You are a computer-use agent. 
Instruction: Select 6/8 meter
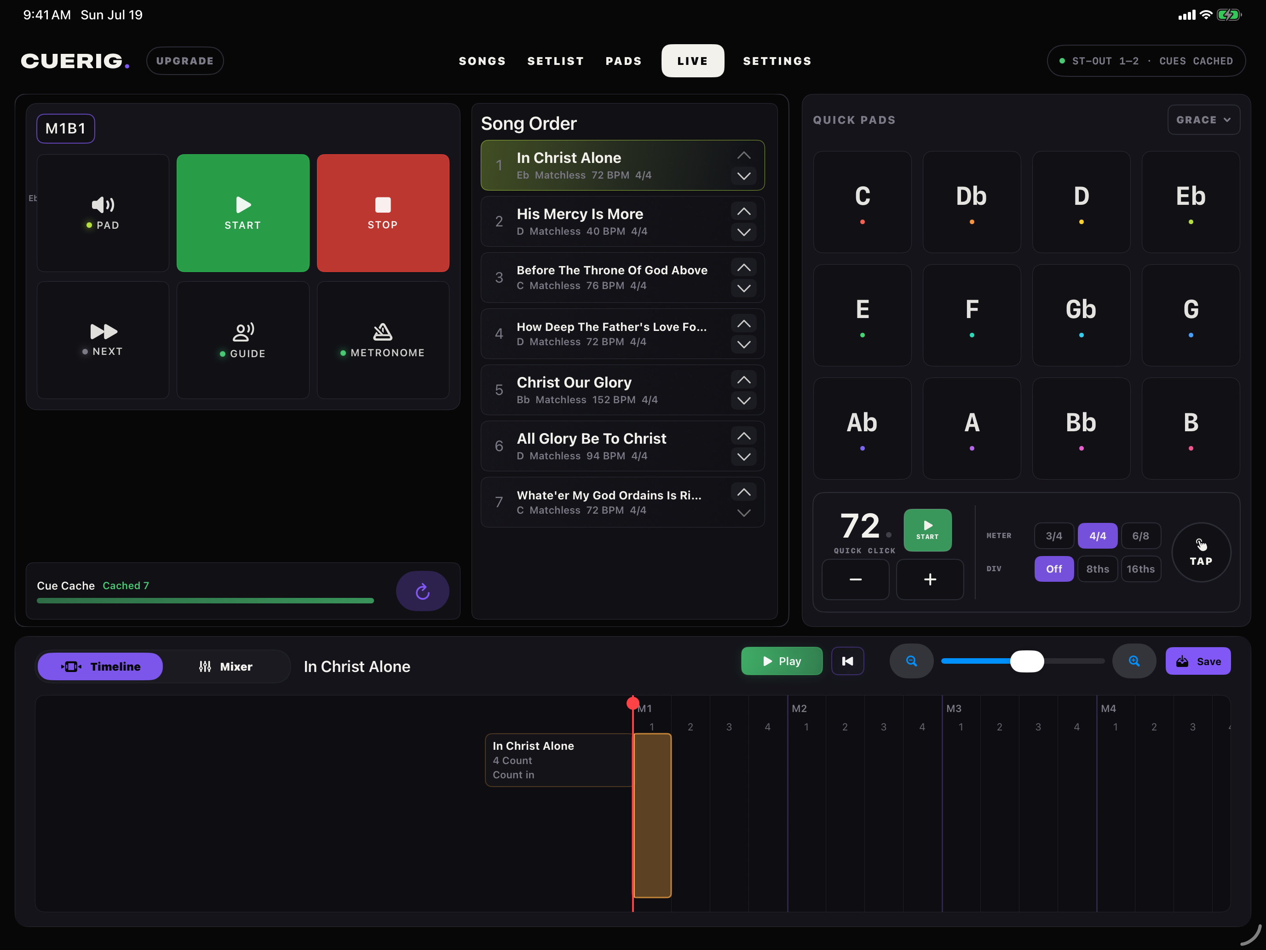coord(1140,535)
